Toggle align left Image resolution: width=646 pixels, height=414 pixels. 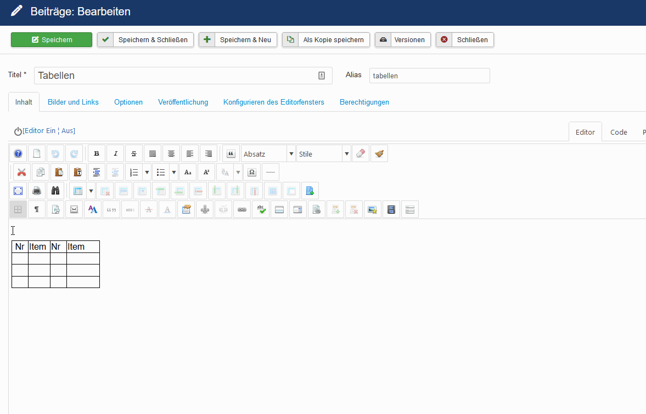pos(189,154)
